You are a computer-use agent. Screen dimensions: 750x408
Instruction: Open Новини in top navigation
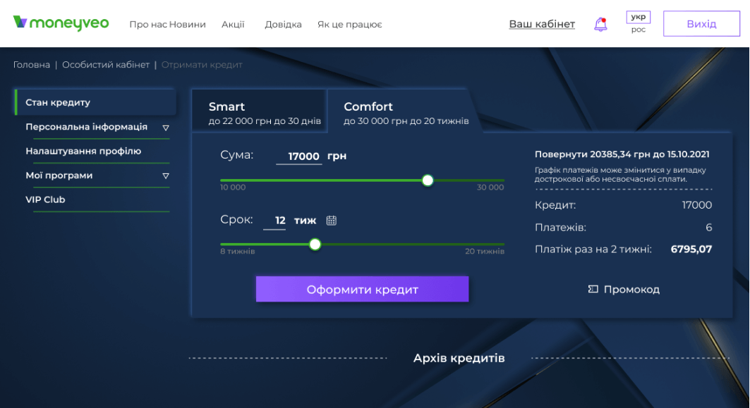[x=188, y=25]
